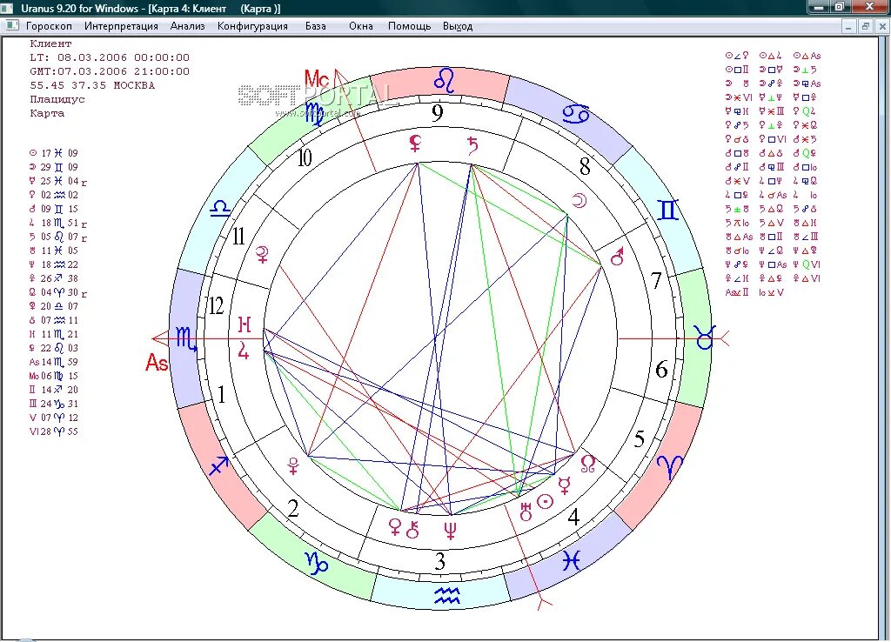Screen dimensions: 891x642
Task: Select the Aries sign on the zodiac ring
Action: tap(670, 466)
